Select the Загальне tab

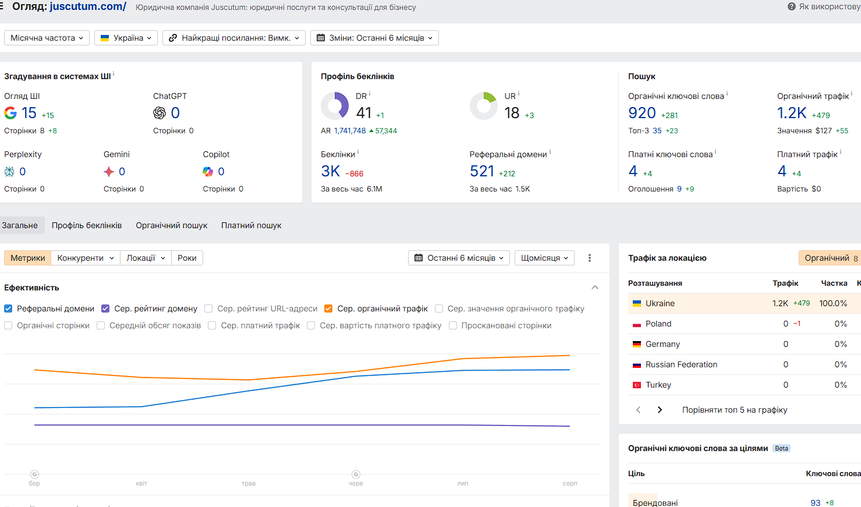(20, 225)
